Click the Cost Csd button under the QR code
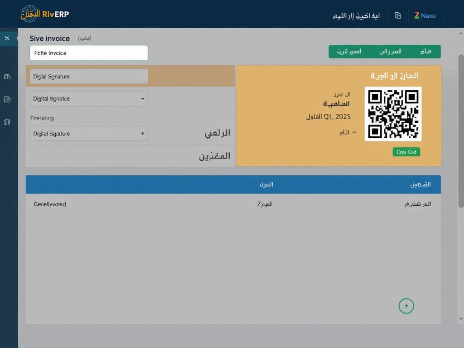464x348 pixels. pos(406,152)
